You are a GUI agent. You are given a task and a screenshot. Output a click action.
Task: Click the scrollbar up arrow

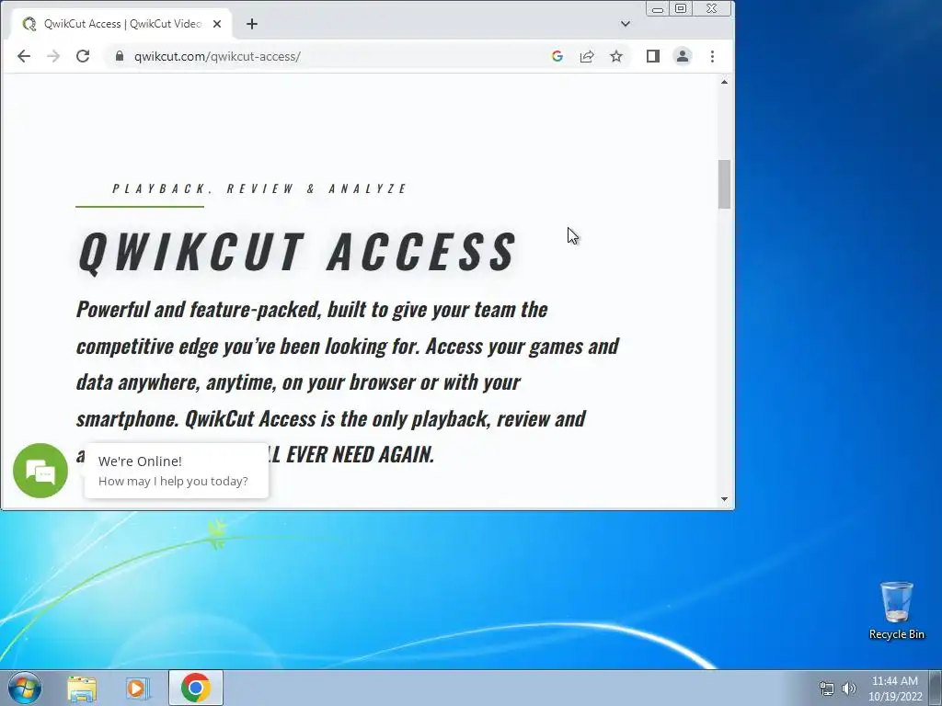(725, 82)
